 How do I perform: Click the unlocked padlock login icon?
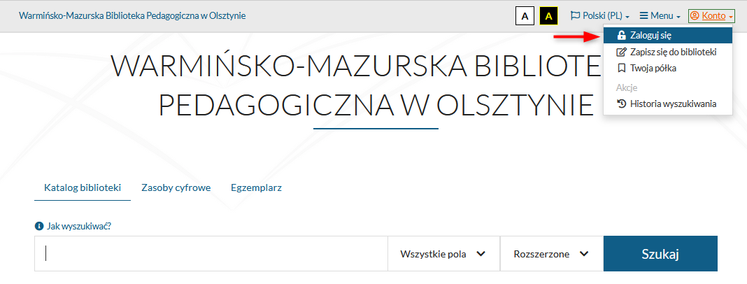[621, 35]
